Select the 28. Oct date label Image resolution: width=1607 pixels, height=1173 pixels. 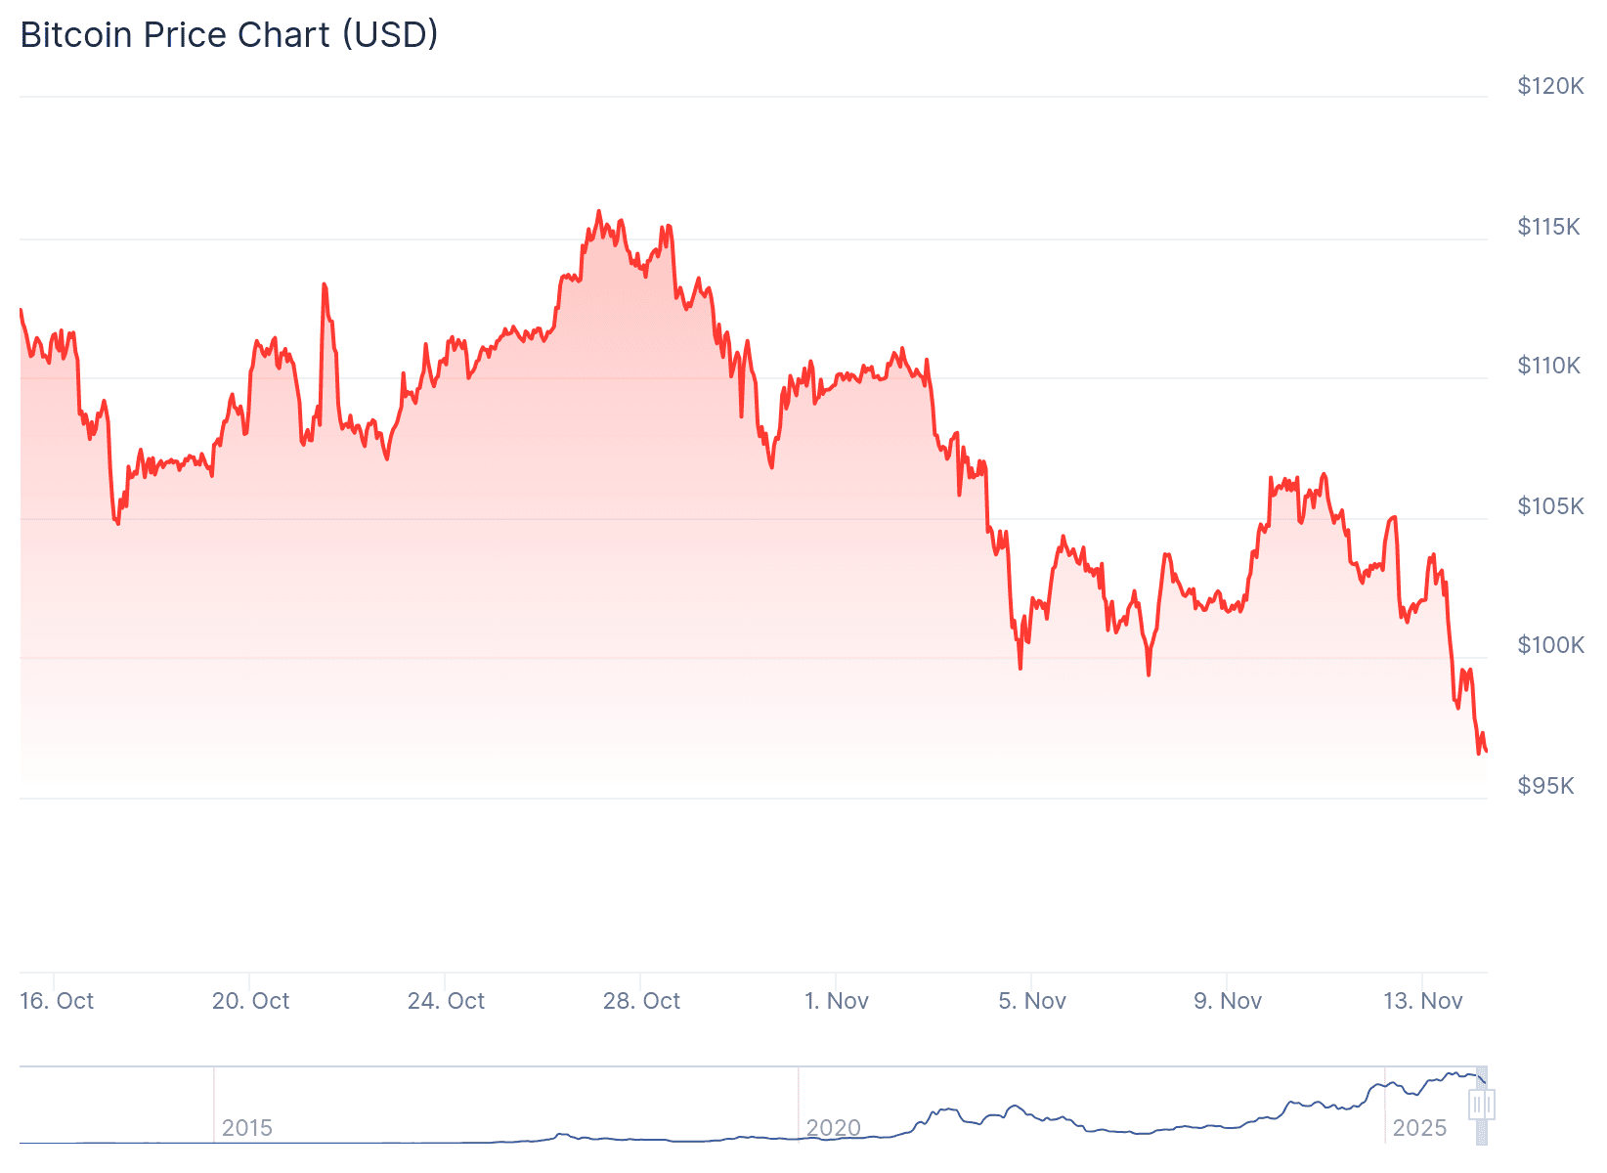tap(642, 1001)
